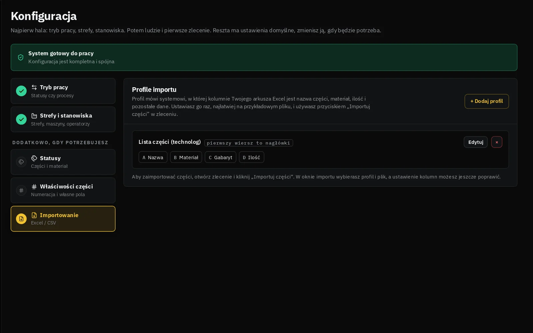Open the Tryb pracy section

click(x=63, y=91)
